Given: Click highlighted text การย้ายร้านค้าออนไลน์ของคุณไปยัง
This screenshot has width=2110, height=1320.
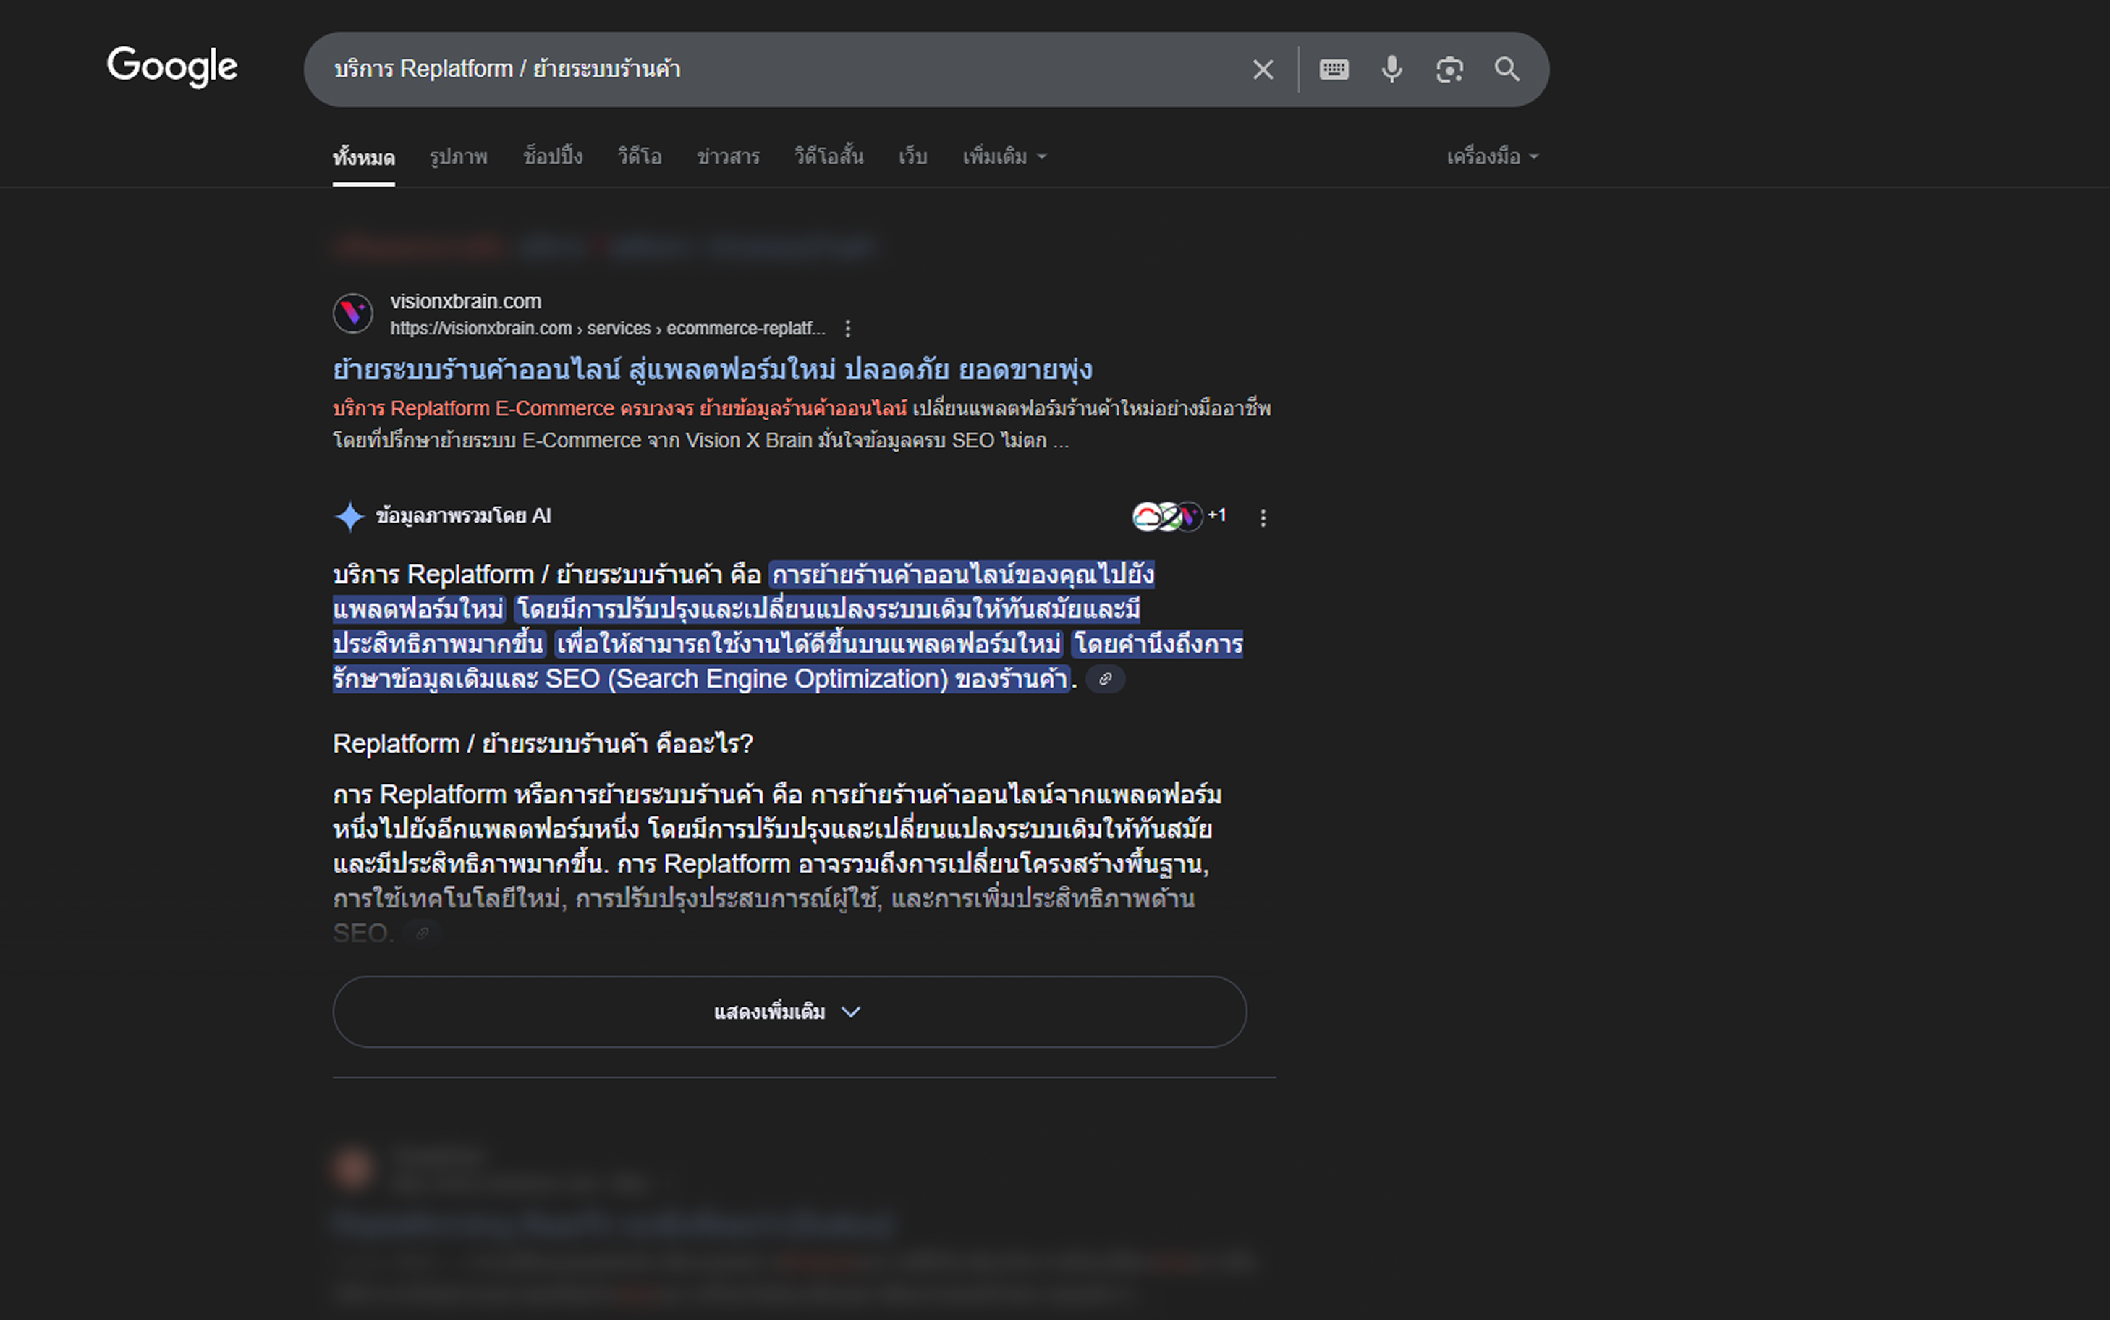Looking at the screenshot, I should pyautogui.click(x=963, y=575).
